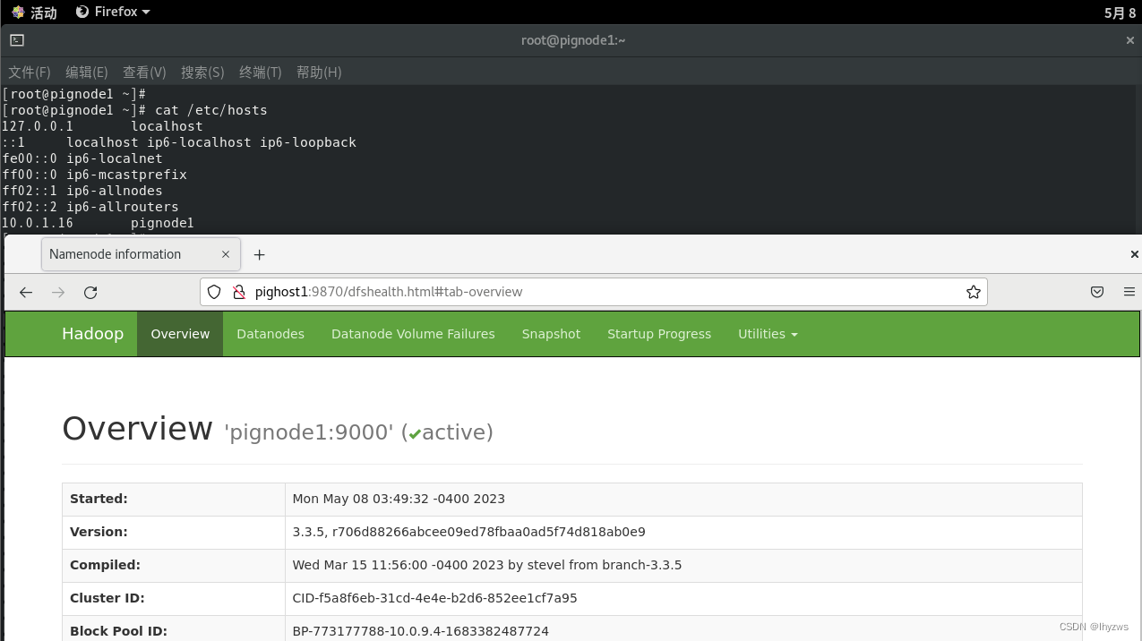Viewport: 1142px width, 641px height.
Task: Open the Datanodes page
Action: [270, 334]
